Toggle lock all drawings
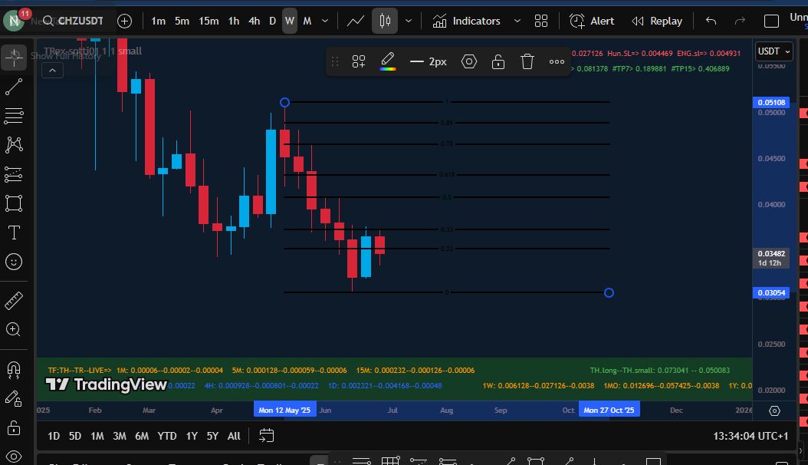 (x=14, y=427)
